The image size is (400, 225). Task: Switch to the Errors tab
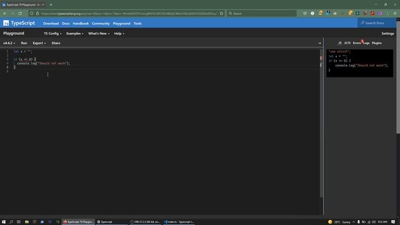tap(357, 43)
